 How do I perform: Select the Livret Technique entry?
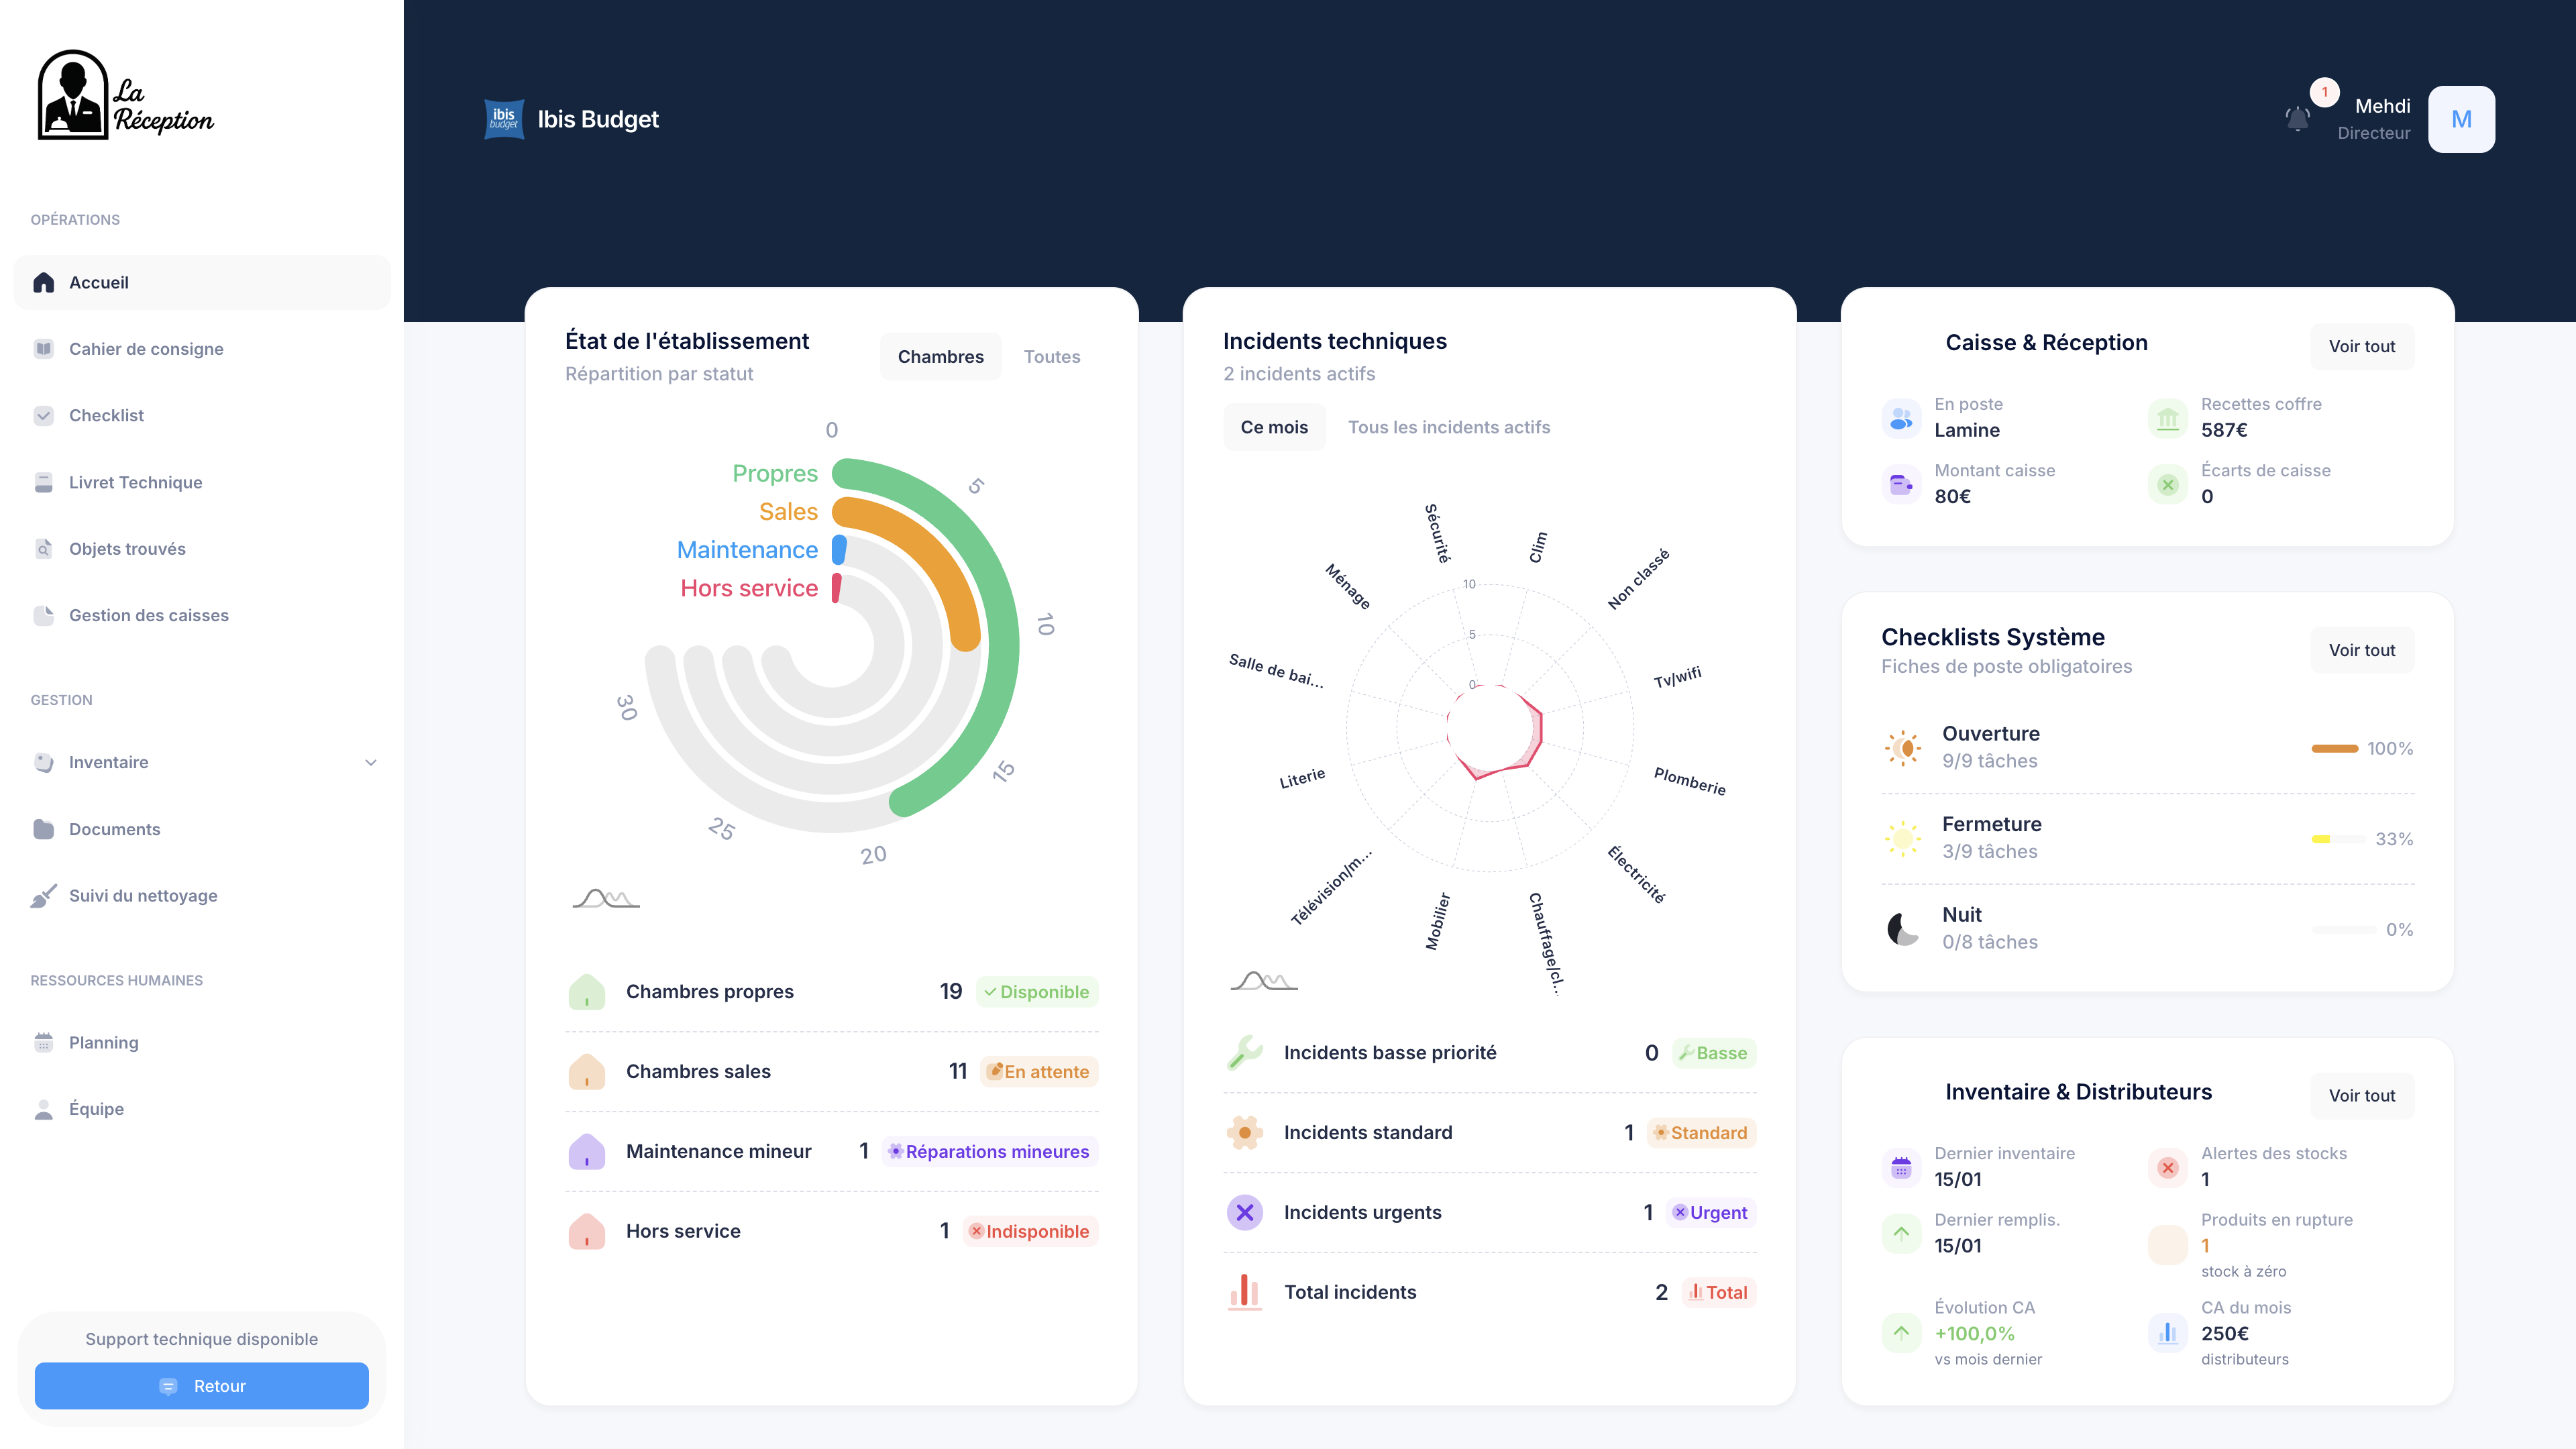(135, 481)
